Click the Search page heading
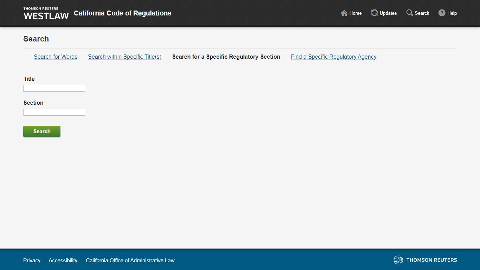Viewport: 480px width, 270px height. tap(36, 39)
